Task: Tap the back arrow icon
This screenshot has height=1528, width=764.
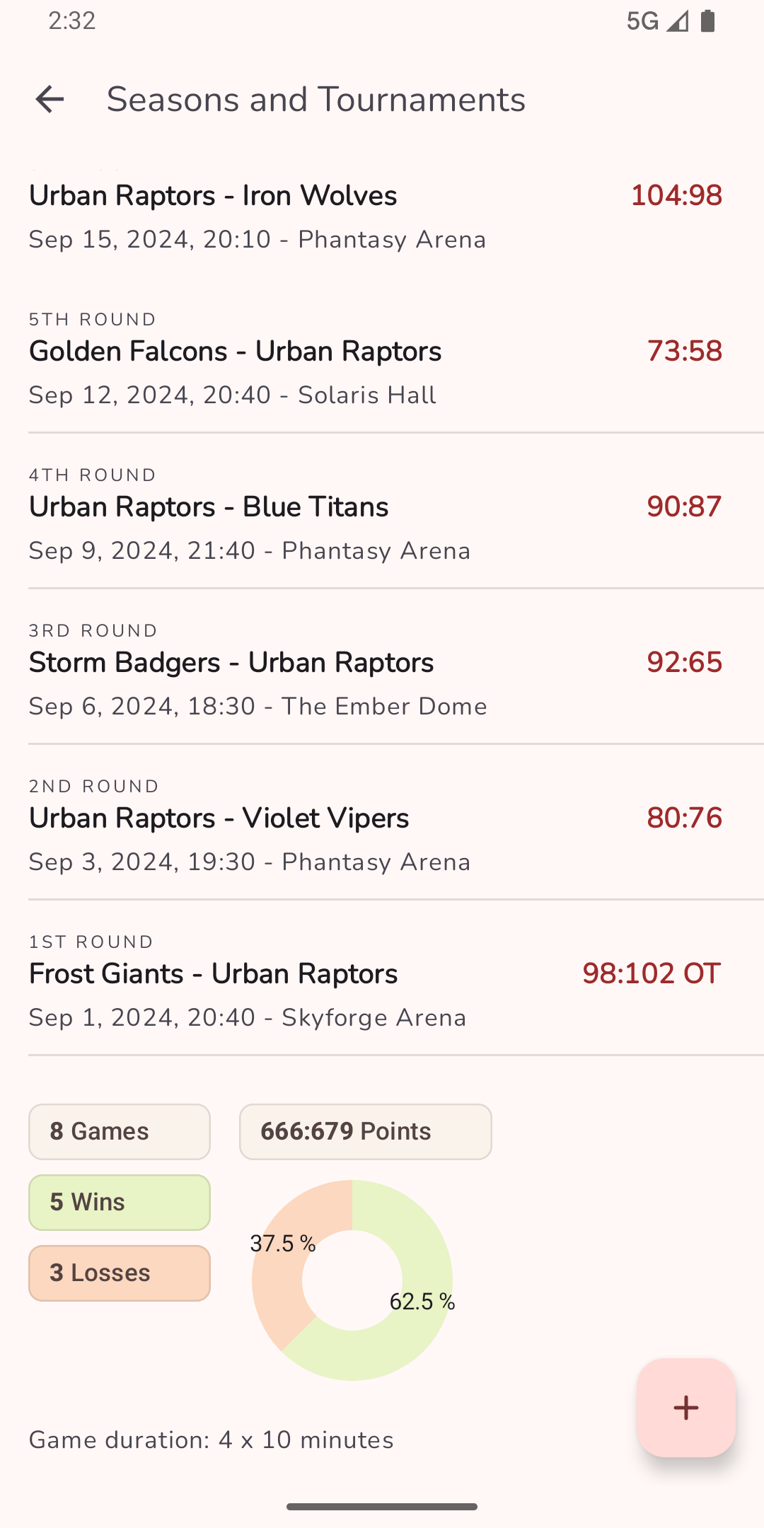Action: click(x=50, y=99)
